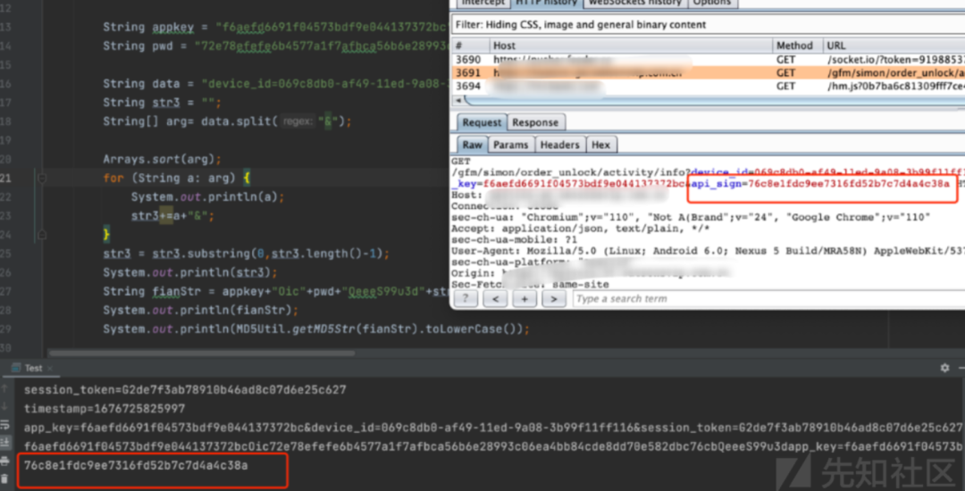Open the Params request view
The width and height of the screenshot is (965, 491).
pos(511,145)
